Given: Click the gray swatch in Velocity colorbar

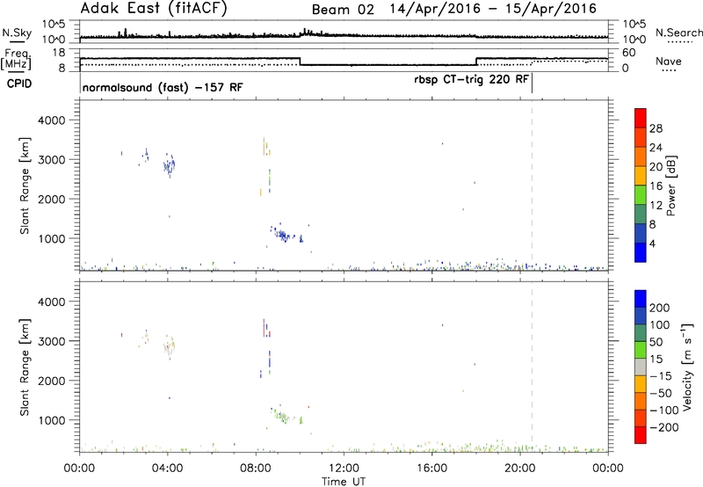Looking at the screenshot, I should coord(641,367).
